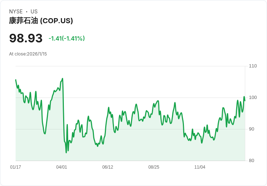Click the 康菲石油 (COP.US) stock title
267x186 pixels.
tap(41, 21)
